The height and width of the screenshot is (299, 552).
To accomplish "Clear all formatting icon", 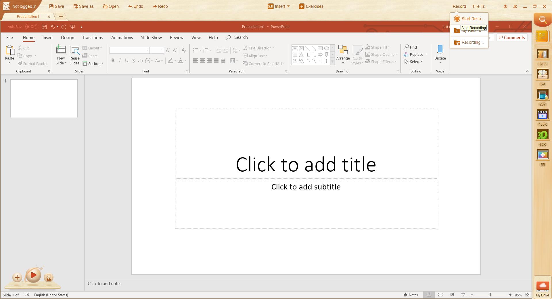I will [x=184, y=50].
